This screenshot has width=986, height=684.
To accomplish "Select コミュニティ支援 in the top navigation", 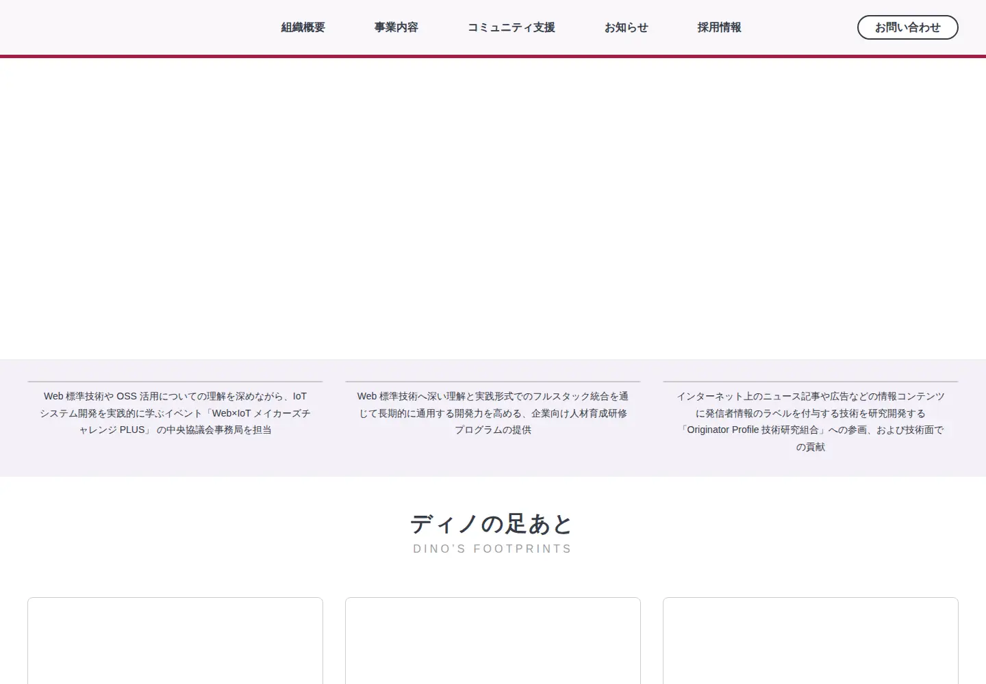I will 511,27.
